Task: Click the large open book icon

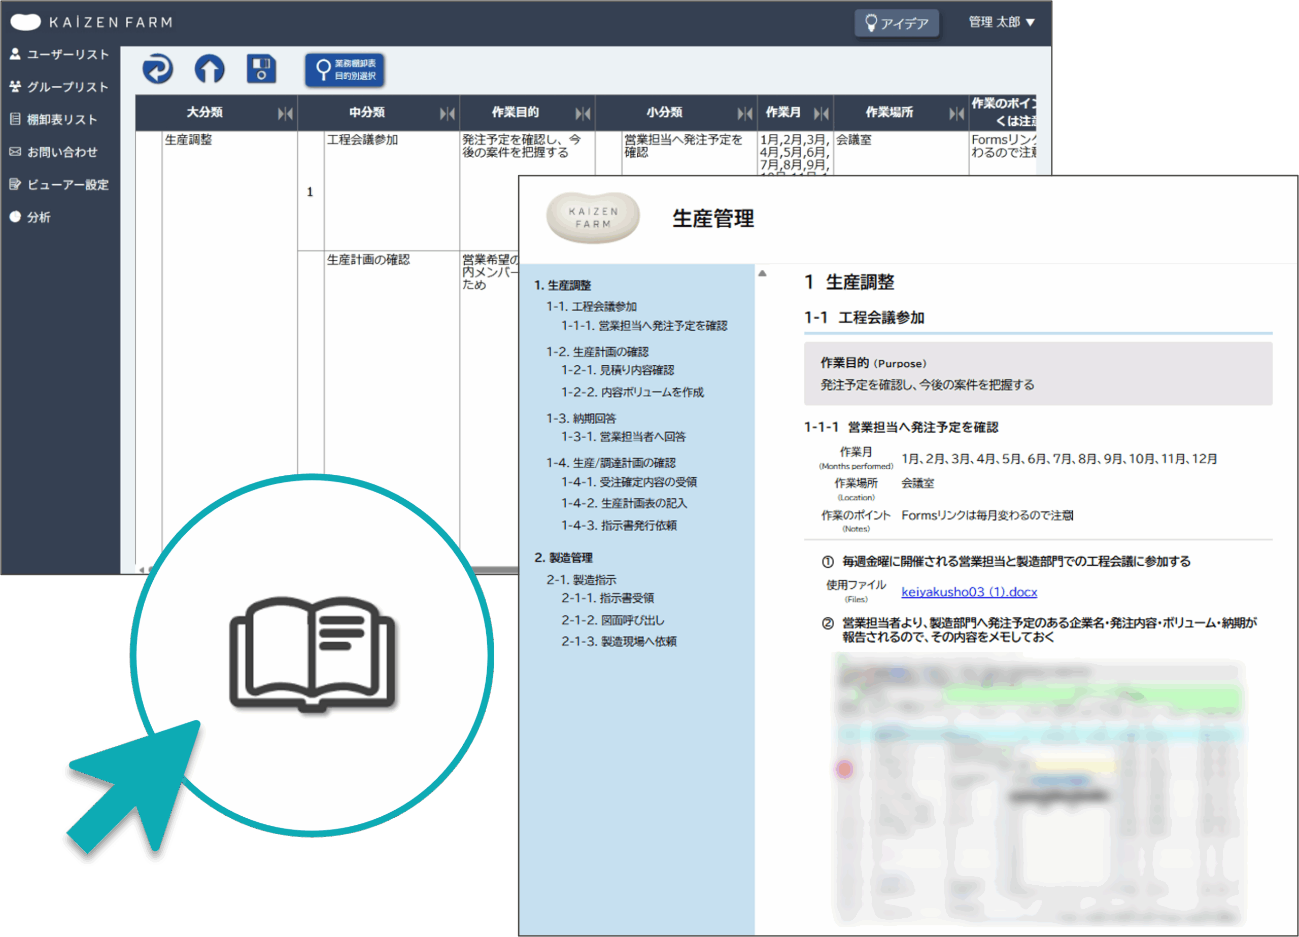Action: pyautogui.click(x=312, y=654)
